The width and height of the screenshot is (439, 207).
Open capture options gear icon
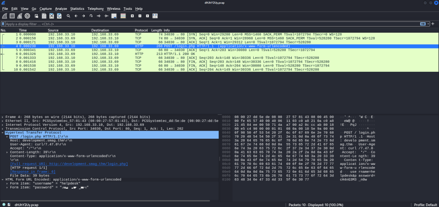tap(27, 16)
